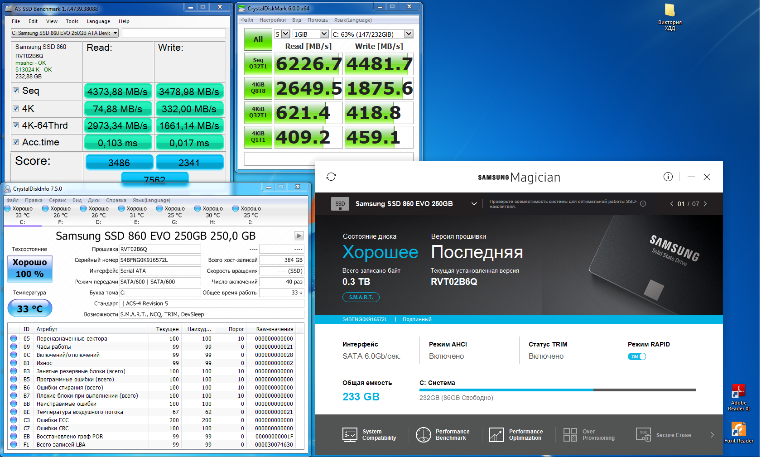Open the Foxit Reader desktop shortcut

click(x=739, y=433)
